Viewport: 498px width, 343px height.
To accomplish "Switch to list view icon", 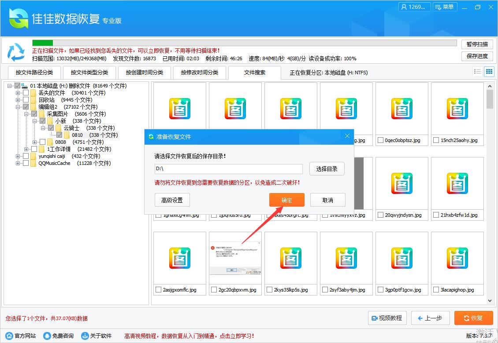I will tap(477, 72).
